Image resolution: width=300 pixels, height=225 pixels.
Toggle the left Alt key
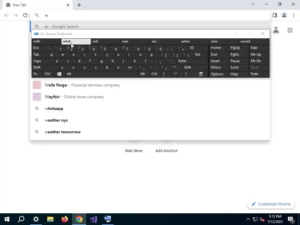pyautogui.click(x=70, y=74)
